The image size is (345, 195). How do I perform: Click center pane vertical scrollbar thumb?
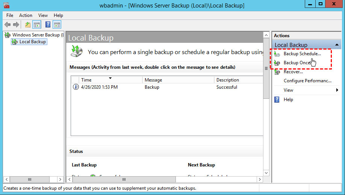tap(266, 68)
